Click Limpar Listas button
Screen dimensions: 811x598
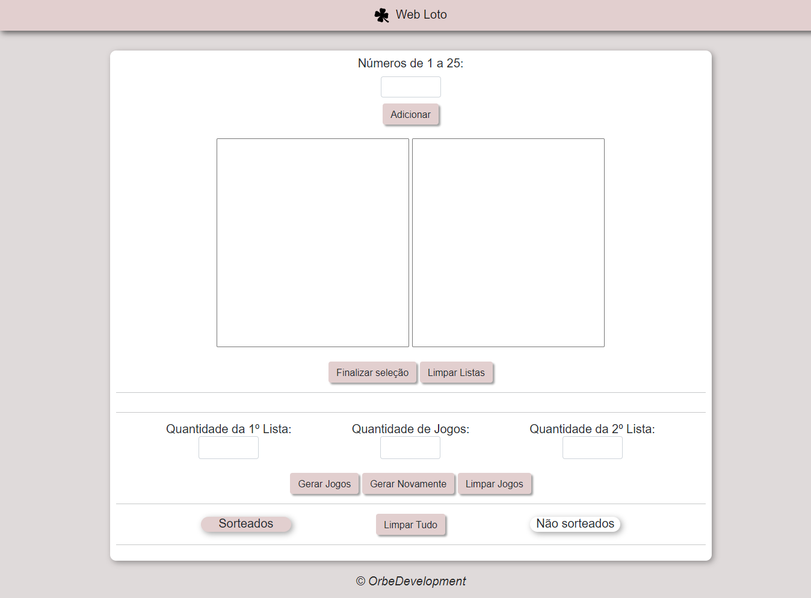[456, 372]
